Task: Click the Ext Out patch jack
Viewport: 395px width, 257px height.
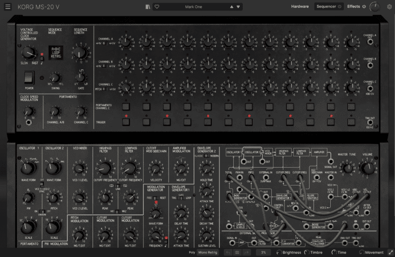Action: coord(367,227)
